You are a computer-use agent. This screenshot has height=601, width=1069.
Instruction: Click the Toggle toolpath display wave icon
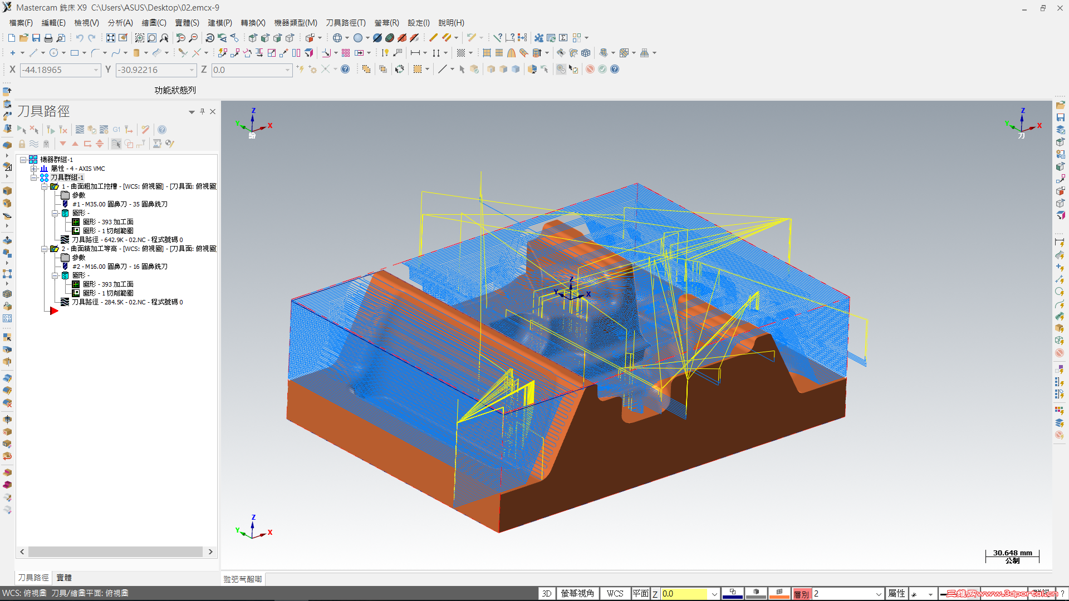point(34,144)
